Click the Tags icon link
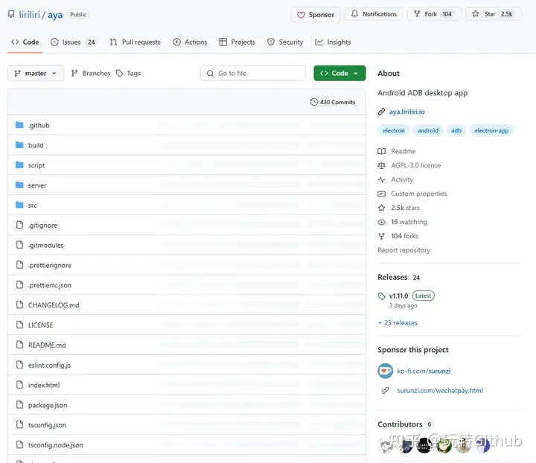 (128, 73)
